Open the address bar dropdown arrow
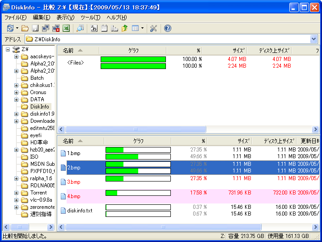 (314, 39)
